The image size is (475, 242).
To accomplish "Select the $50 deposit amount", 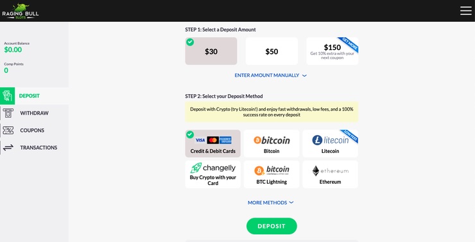I will click(x=272, y=51).
